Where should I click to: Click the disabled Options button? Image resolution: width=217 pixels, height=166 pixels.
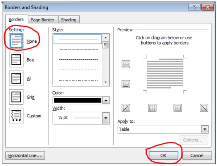(193, 140)
